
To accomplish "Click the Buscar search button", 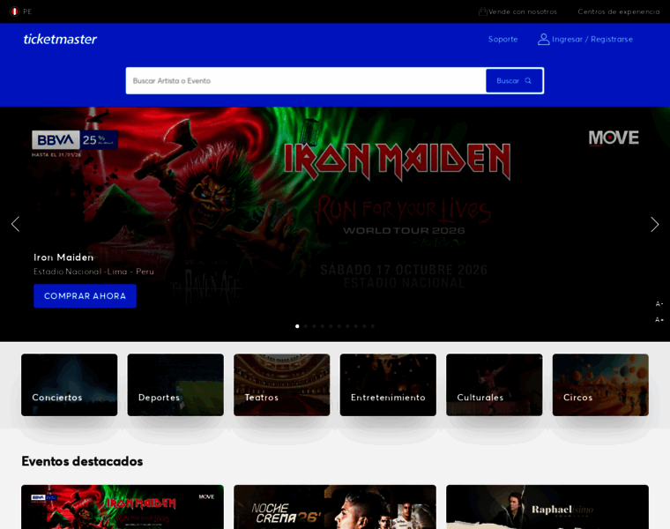I will (x=514, y=81).
